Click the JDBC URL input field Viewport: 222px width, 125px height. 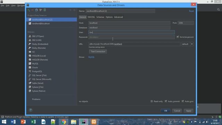click(134, 44)
